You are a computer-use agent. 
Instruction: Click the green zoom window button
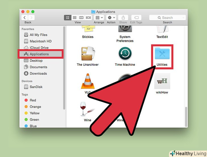click(x=33, y=12)
